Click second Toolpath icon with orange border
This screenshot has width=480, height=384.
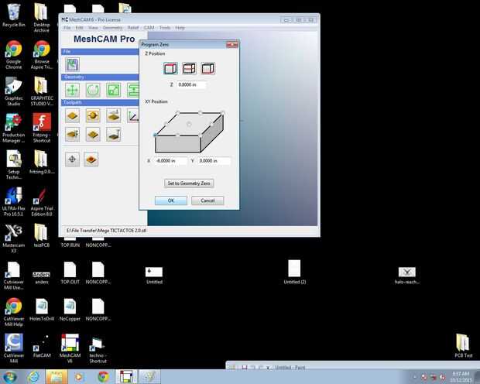click(93, 116)
